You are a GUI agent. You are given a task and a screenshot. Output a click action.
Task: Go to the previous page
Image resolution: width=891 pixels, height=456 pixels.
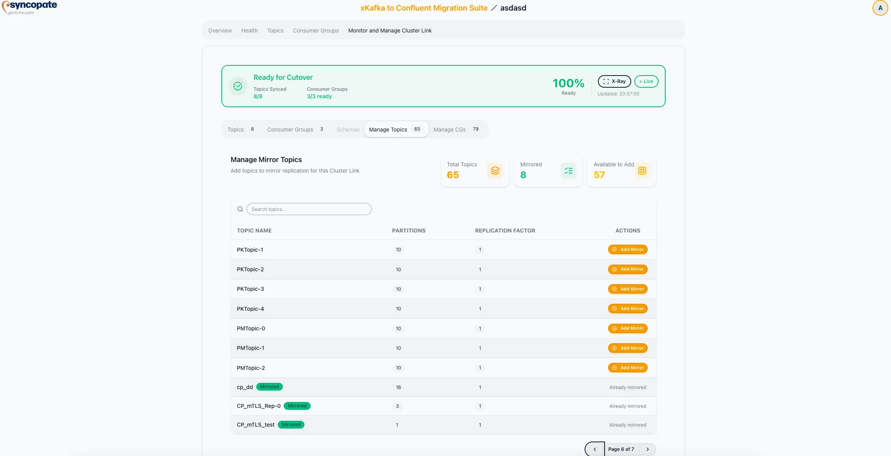(x=595, y=449)
